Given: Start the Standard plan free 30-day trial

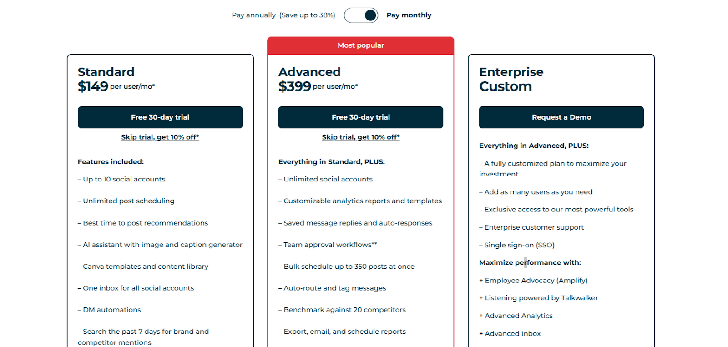Looking at the screenshot, I should click(160, 117).
